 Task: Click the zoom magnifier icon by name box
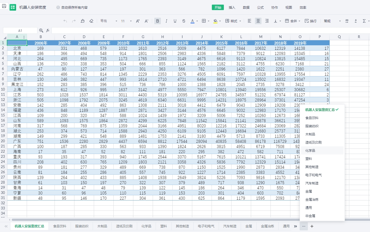(41, 30)
